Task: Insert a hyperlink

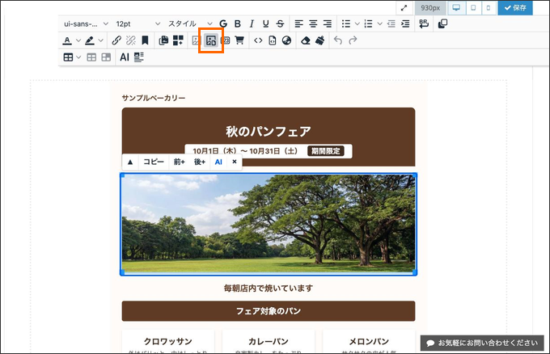Action: pos(116,40)
